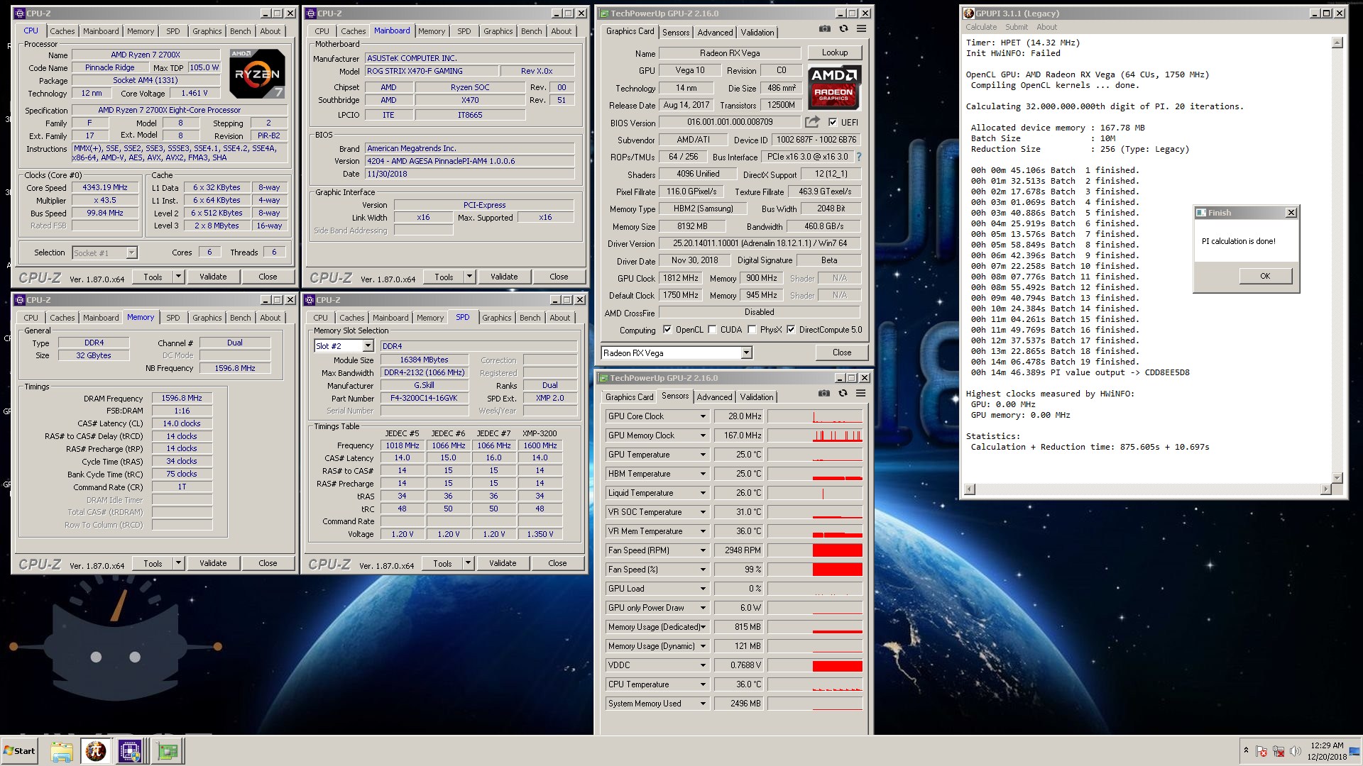Viewport: 1363px width, 766px height.
Task: Open the Validation tab in the GPU-Z Sensors window
Action: [756, 397]
